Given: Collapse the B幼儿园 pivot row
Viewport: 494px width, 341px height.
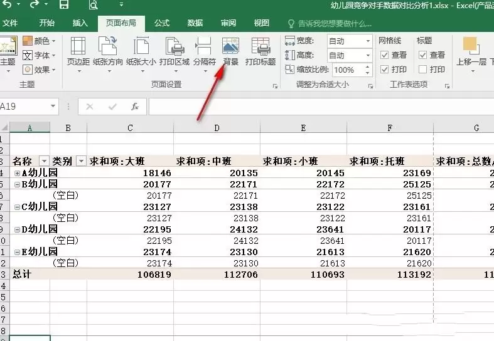Looking at the screenshot, I should (18, 184).
